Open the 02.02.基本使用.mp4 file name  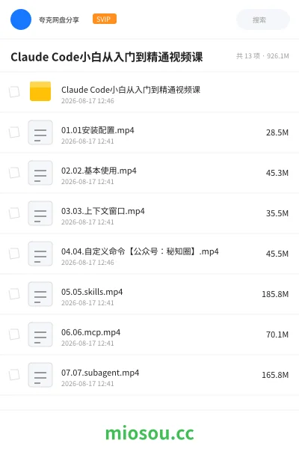tap(99, 171)
